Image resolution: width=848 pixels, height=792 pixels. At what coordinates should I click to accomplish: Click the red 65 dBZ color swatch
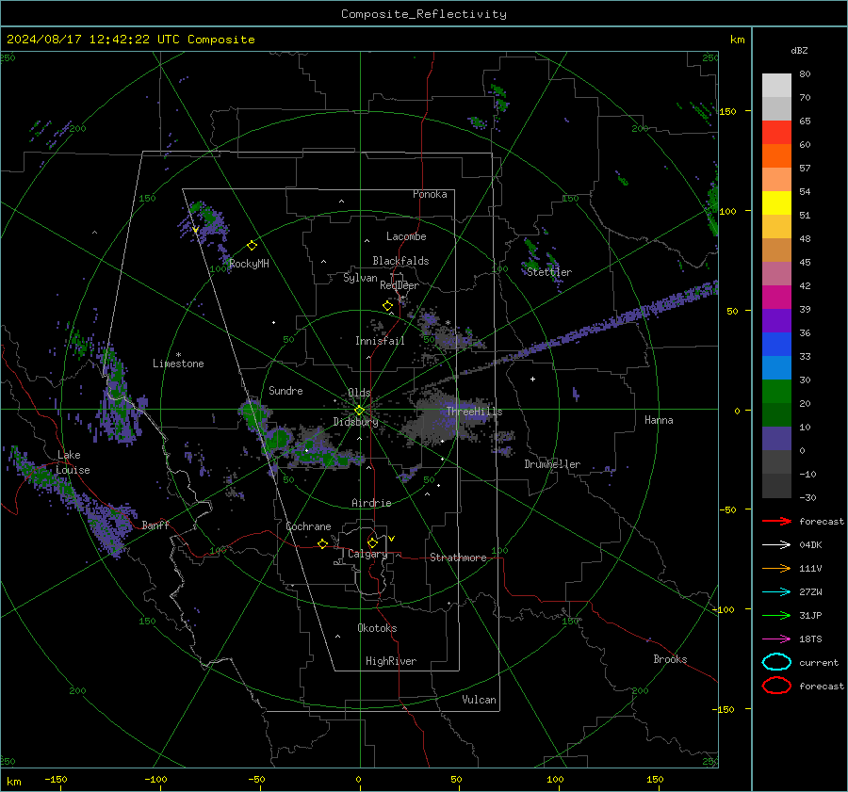pos(776,133)
